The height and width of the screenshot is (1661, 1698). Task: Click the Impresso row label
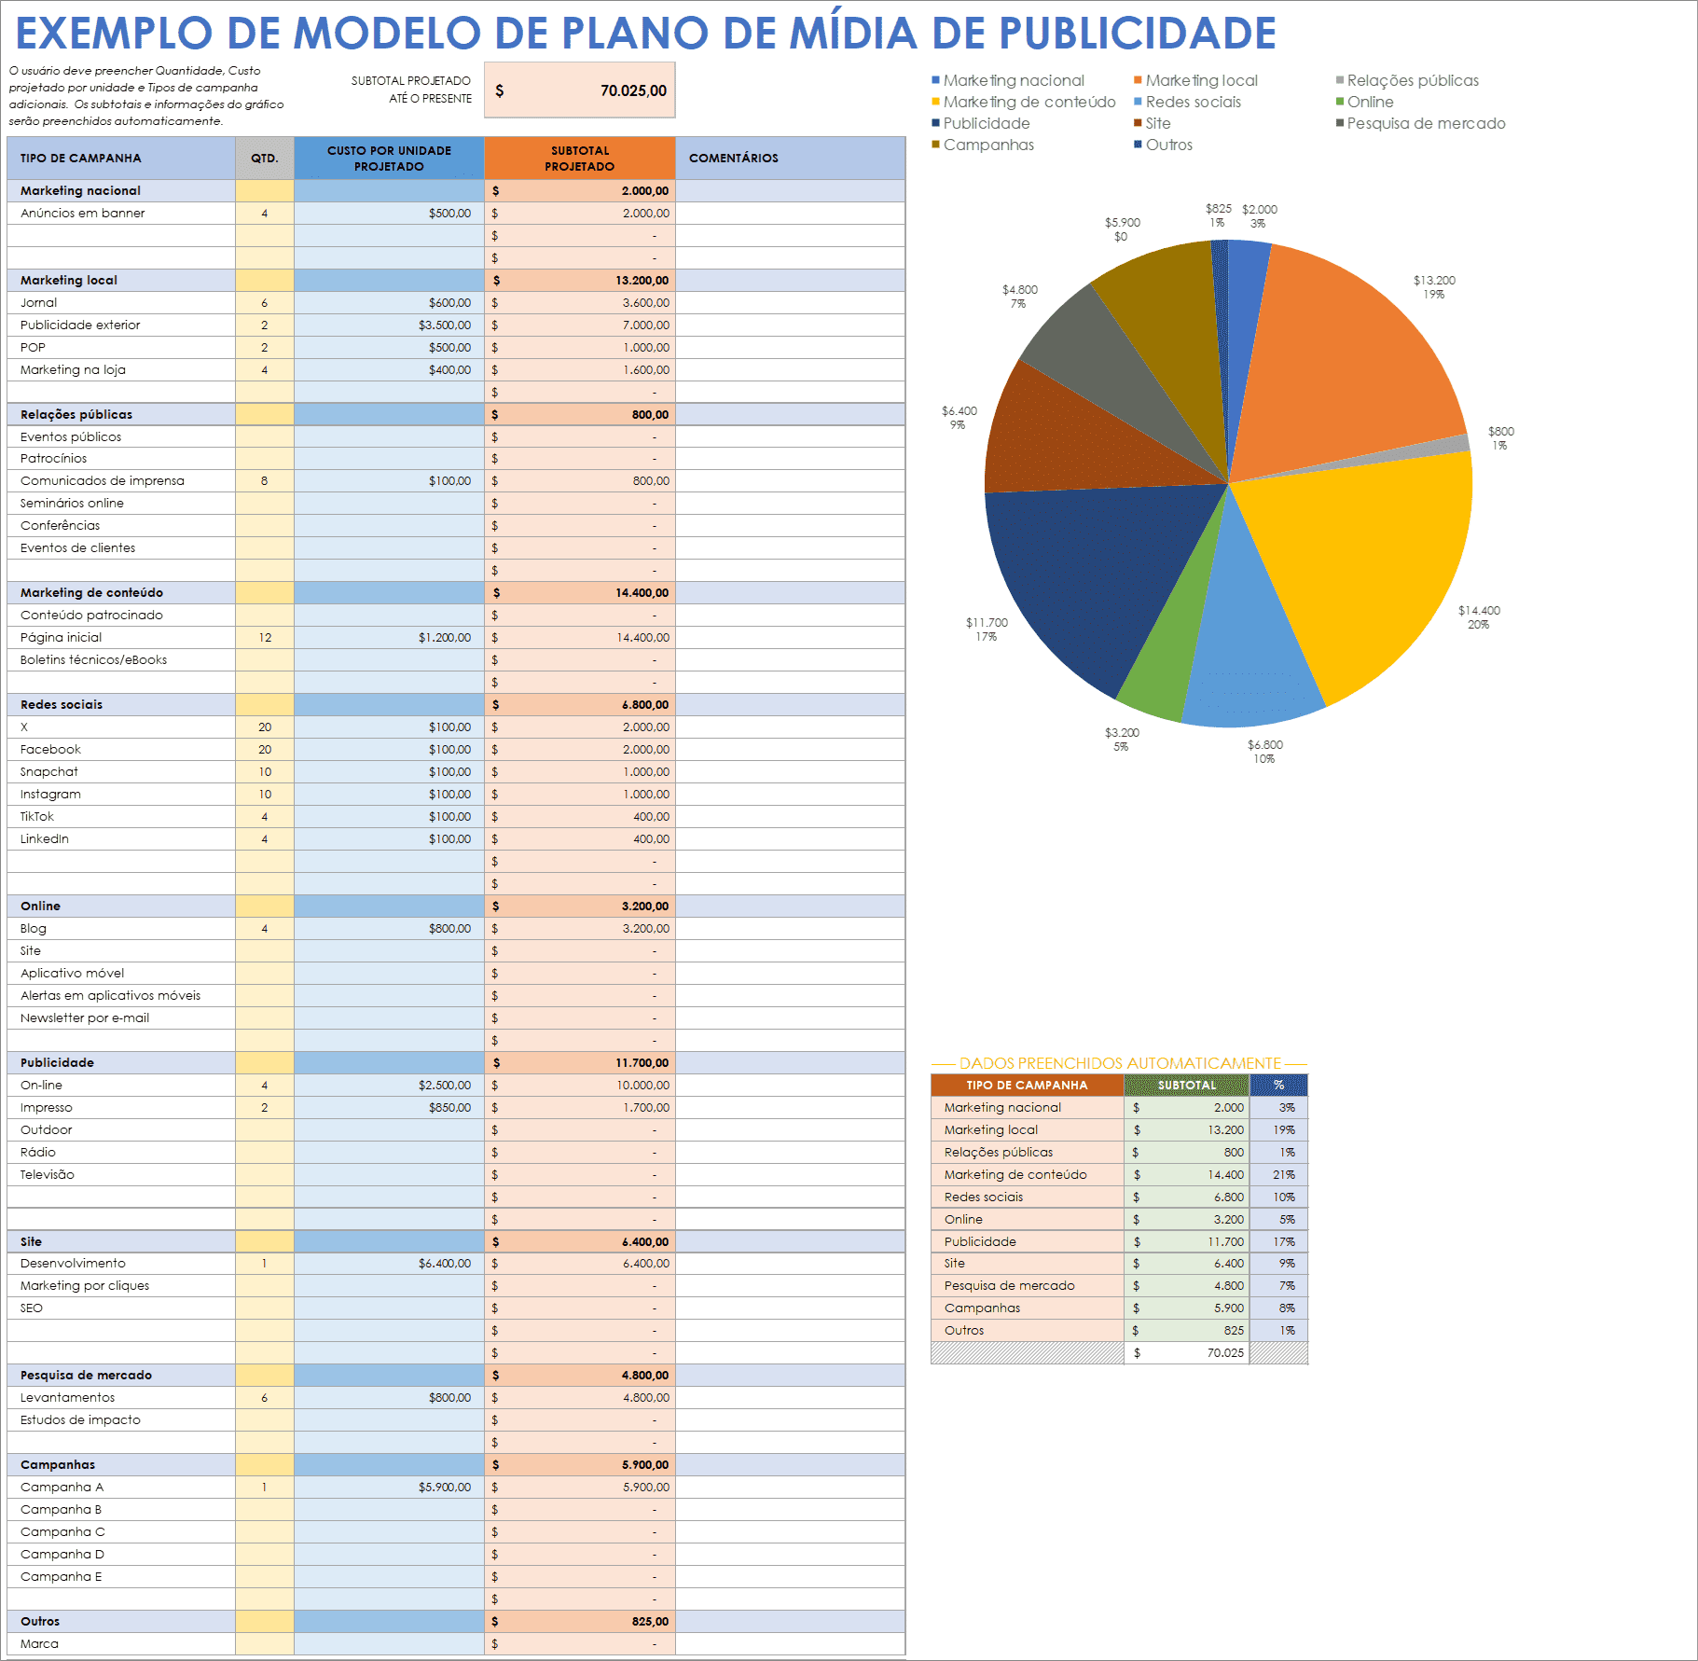47,1107
